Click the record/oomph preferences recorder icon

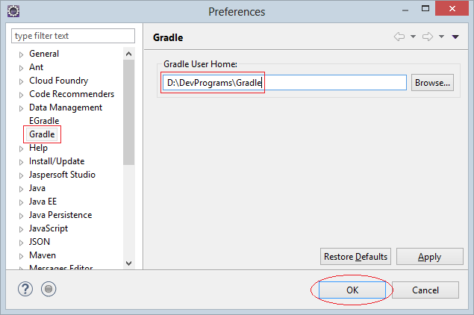[x=49, y=289]
